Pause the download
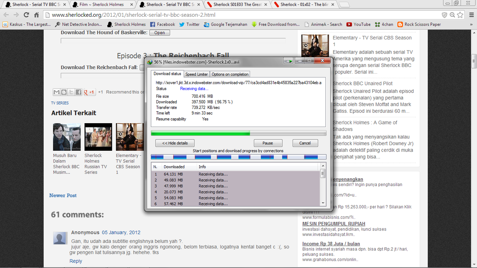Image resolution: width=477 pixels, height=268 pixels. [268, 143]
